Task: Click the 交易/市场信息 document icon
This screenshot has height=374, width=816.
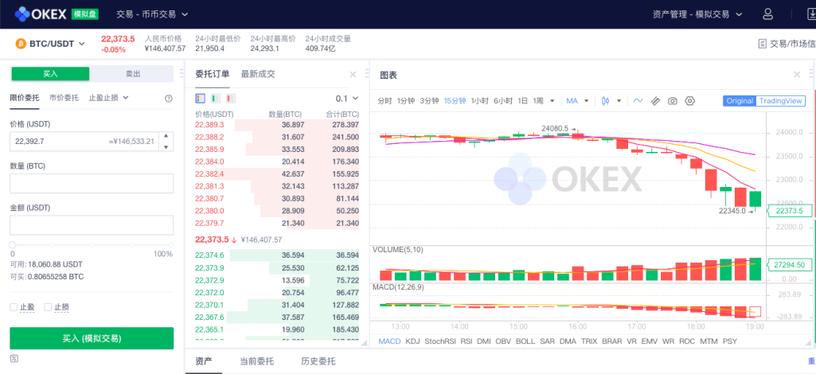Action: [763, 44]
